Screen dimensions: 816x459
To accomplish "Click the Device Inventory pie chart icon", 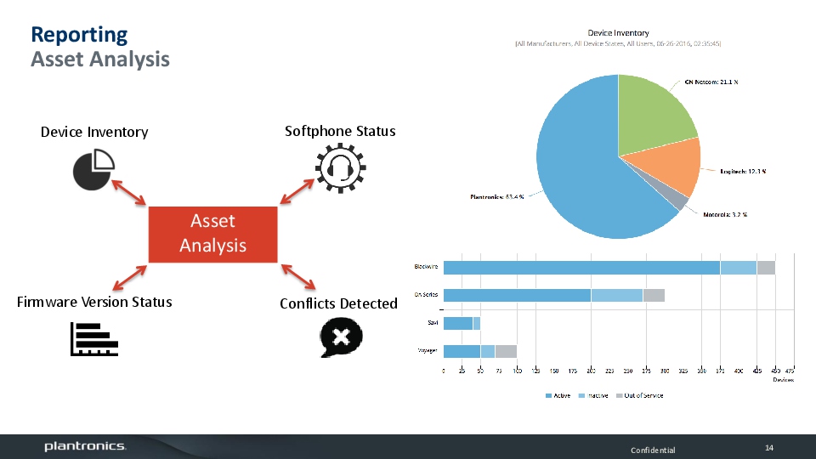I will click(93, 170).
